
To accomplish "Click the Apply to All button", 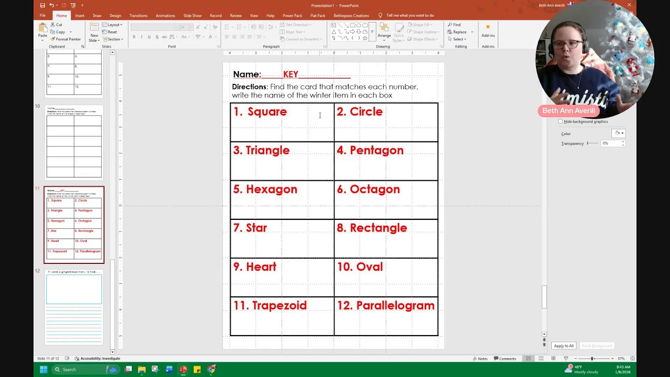I will [x=564, y=346].
